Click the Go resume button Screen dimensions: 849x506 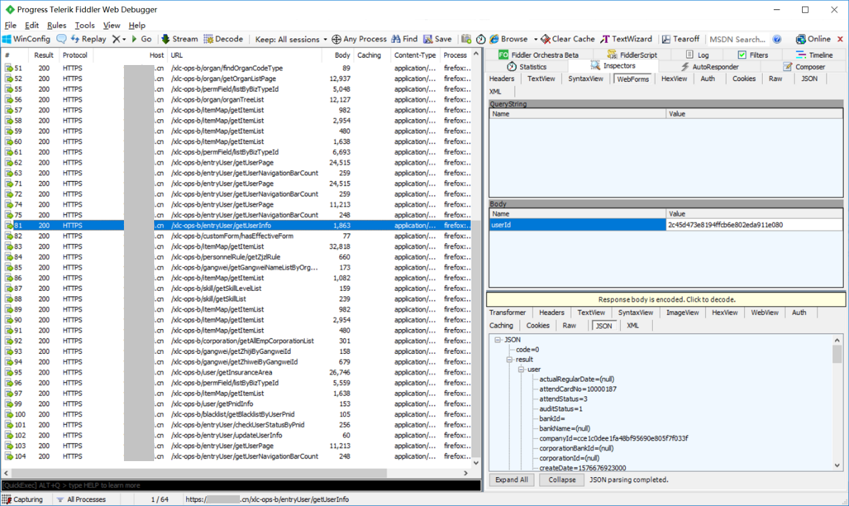pyautogui.click(x=141, y=39)
